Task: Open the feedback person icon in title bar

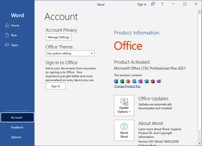Action: point(153,4)
